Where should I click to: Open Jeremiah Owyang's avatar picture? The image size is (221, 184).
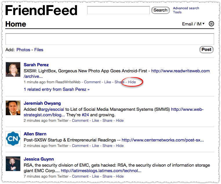pyautogui.click(x=13, y=108)
